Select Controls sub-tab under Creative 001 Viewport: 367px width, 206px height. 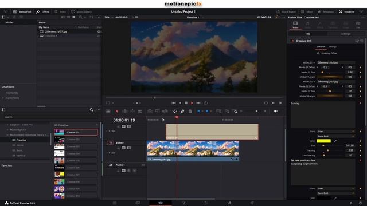click(x=321, y=47)
